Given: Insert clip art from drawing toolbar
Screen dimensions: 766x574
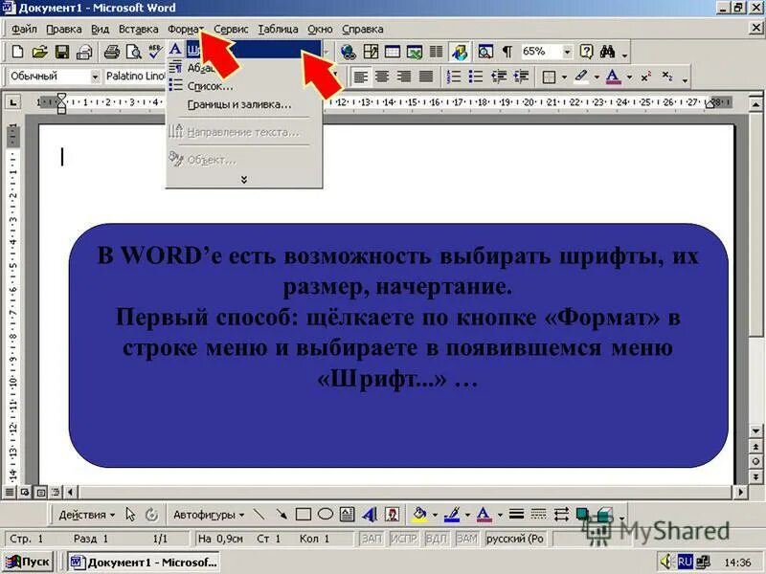Looking at the screenshot, I should pyautogui.click(x=393, y=515).
